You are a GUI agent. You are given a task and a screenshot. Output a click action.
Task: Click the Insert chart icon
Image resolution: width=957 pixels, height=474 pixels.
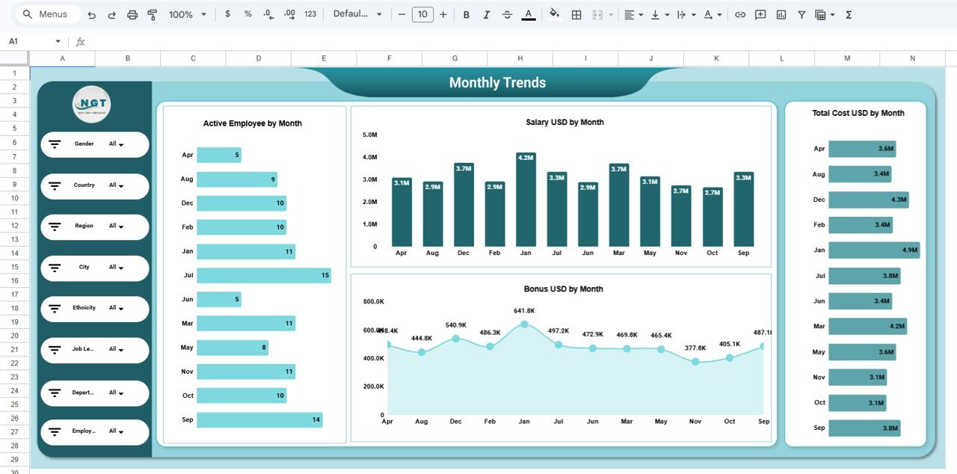[x=781, y=15]
